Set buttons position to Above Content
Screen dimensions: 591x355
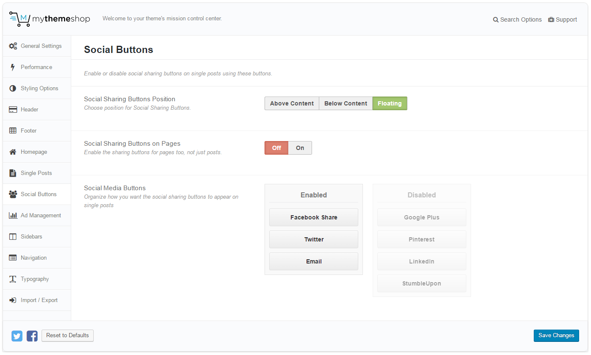tap(292, 103)
